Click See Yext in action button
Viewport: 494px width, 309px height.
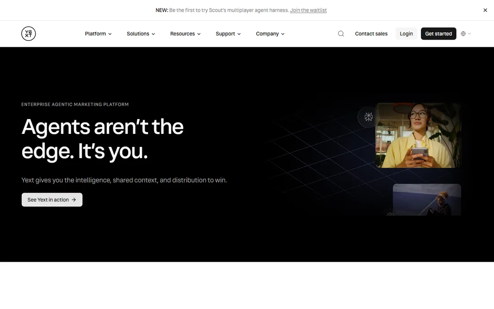[x=52, y=200]
